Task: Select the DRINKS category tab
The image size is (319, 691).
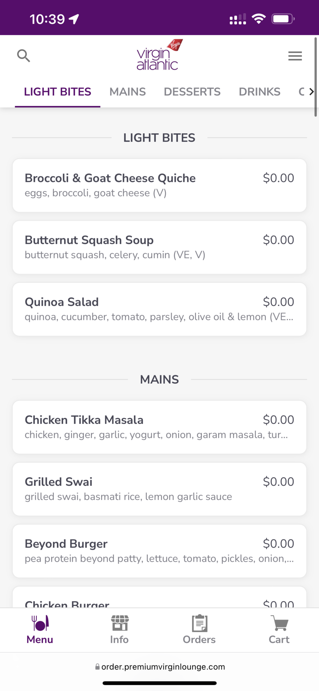Action: click(x=259, y=92)
